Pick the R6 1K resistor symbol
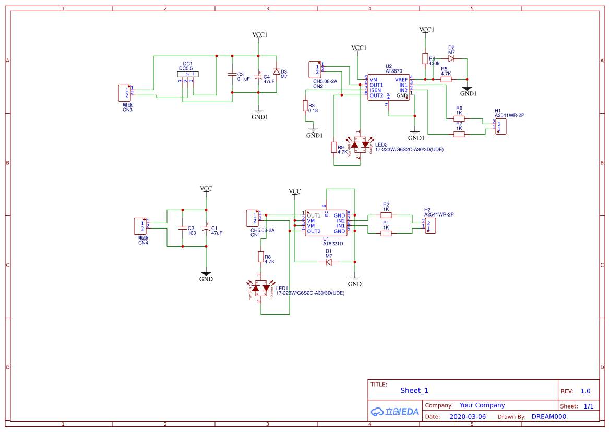This screenshot has width=610, height=432. tap(459, 118)
